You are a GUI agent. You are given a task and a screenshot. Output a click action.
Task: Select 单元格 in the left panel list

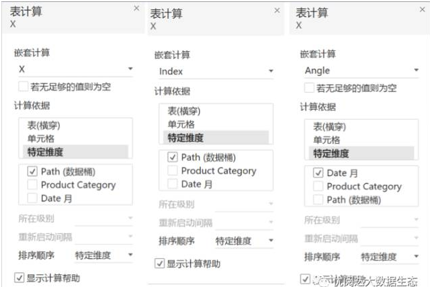pyautogui.click(x=75, y=138)
